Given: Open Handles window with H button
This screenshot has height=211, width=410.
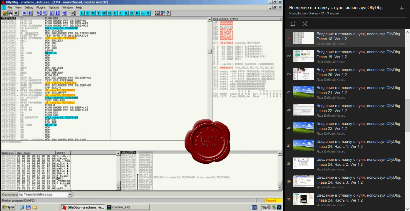Looking at the screenshot, I should coord(109,13).
